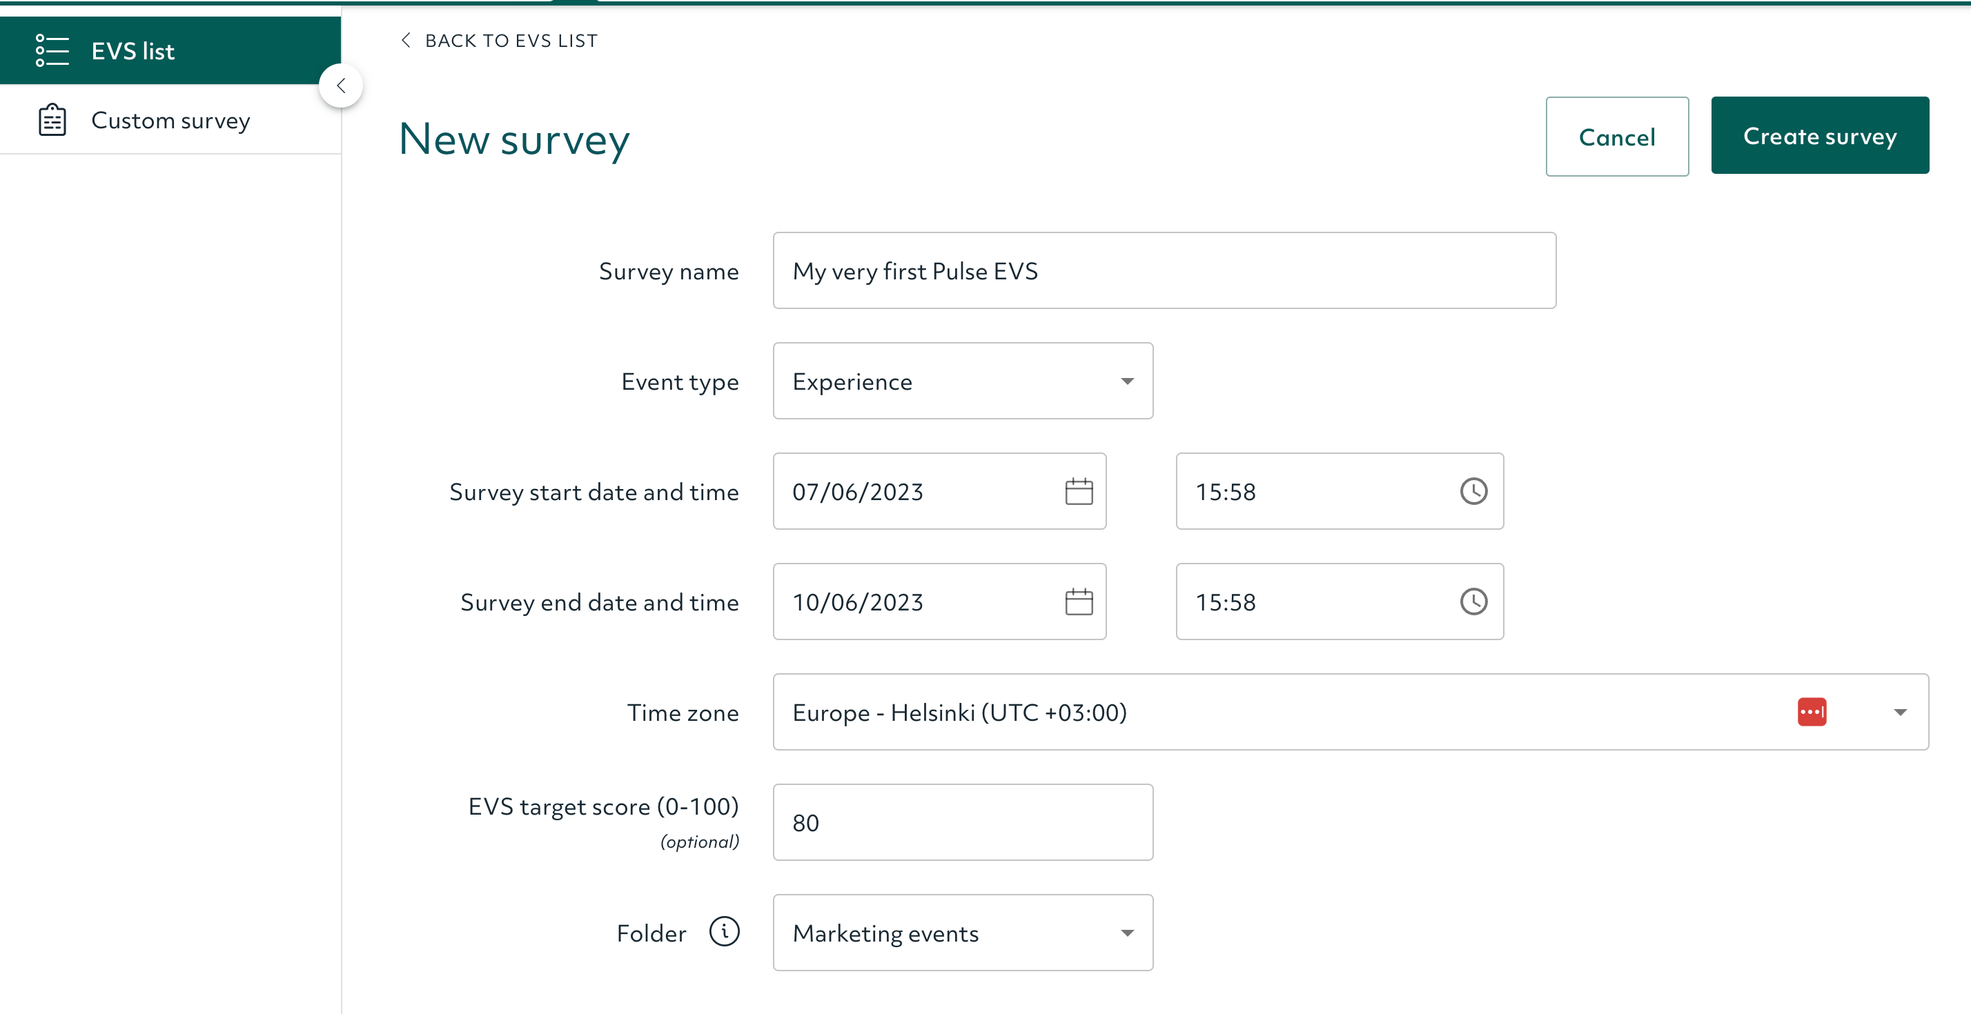
Task: Collapse the sidebar with the chevron button
Action: click(x=340, y=85)
